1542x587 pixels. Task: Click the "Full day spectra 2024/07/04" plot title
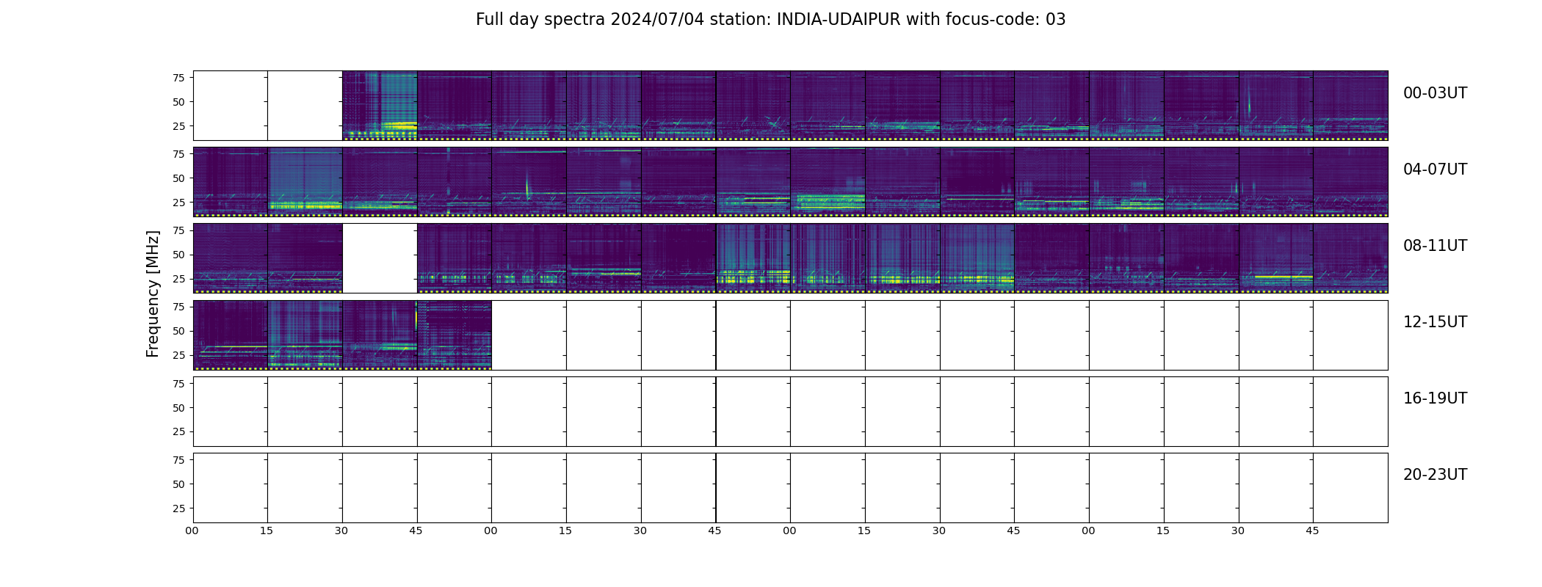(x=770, y=20)
